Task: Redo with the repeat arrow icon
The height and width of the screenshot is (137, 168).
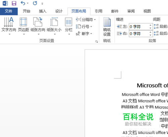Action: click(x=35, y=3)
